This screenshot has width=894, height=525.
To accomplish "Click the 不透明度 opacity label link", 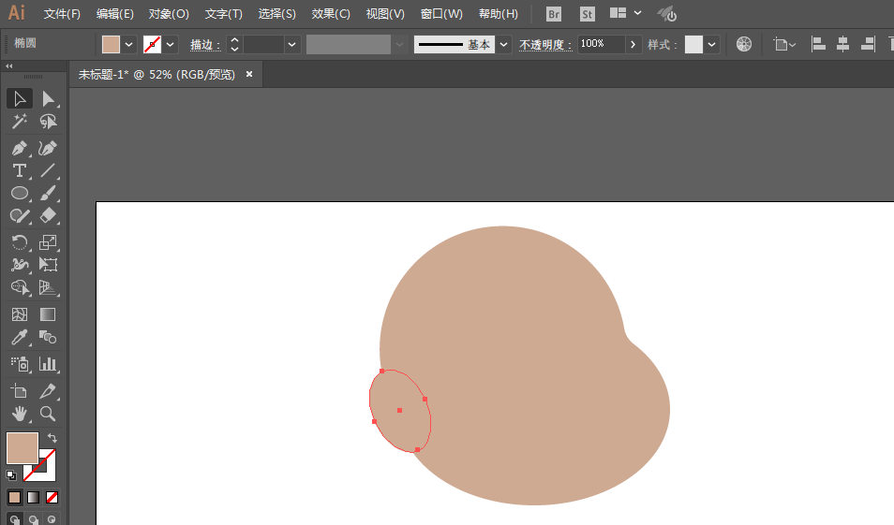I will (x=545, y=45).
